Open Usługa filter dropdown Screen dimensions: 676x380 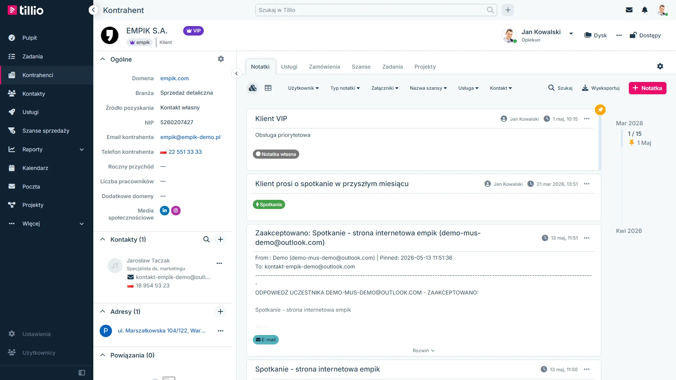click(468, 88)
